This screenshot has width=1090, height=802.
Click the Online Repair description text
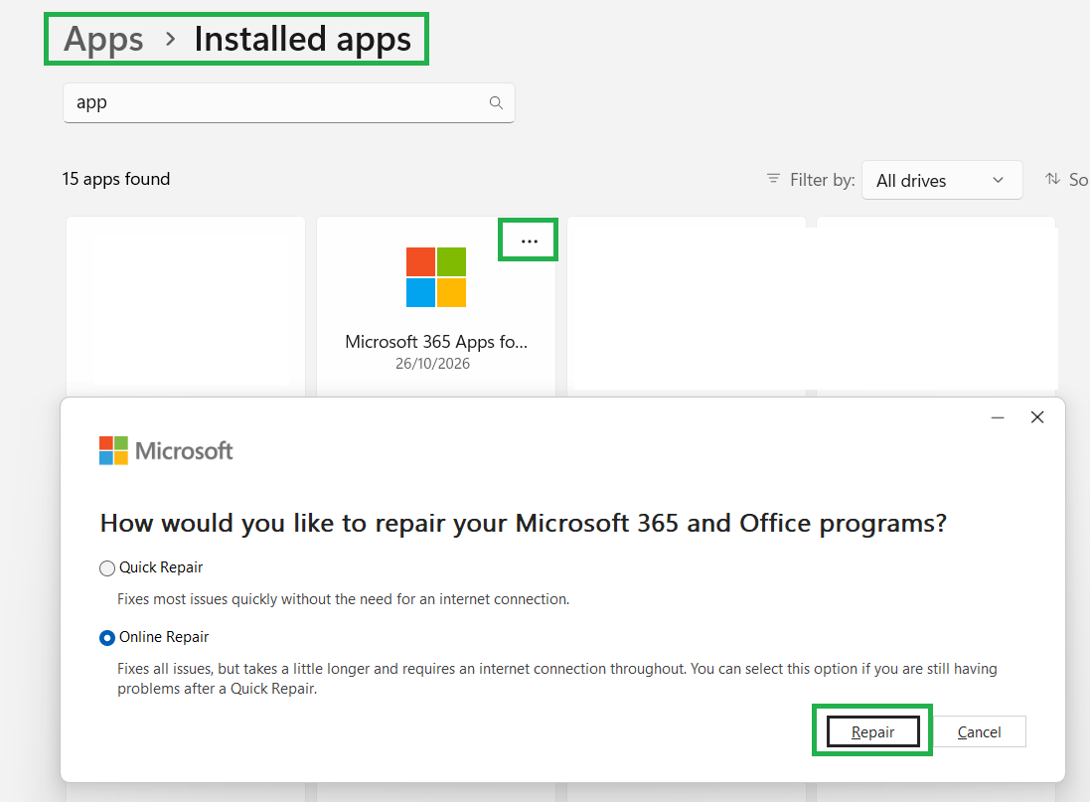pos(556,679)
